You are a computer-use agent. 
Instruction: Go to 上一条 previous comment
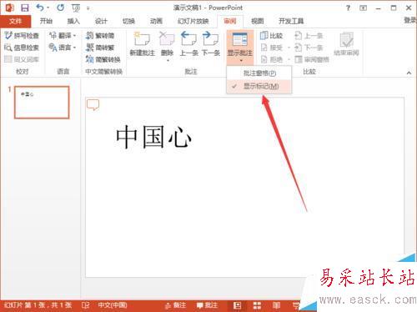(x=189, y=44)
